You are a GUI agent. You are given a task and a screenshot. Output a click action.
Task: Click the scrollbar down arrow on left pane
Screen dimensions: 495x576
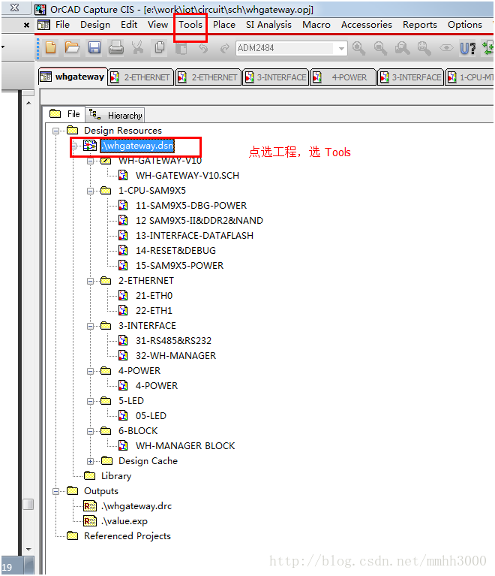click(x=28, y=550)
